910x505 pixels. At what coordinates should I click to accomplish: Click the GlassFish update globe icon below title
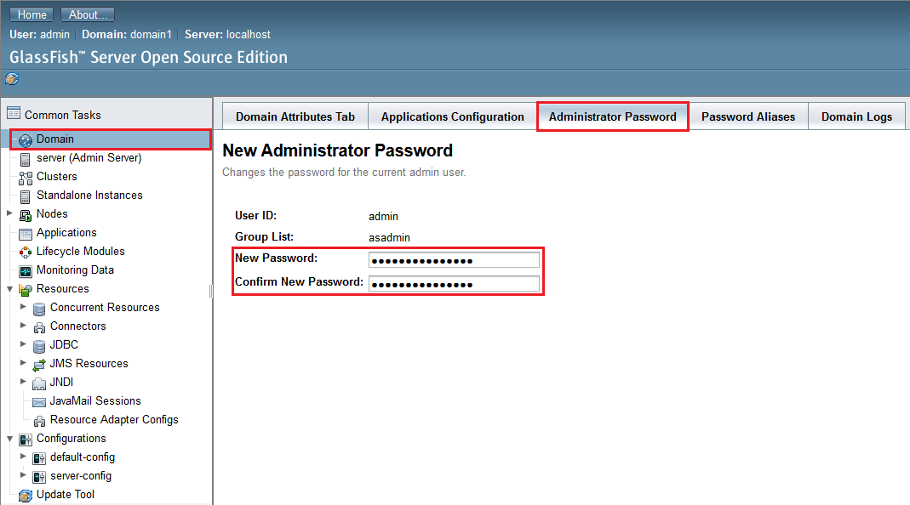click(12, 78)
